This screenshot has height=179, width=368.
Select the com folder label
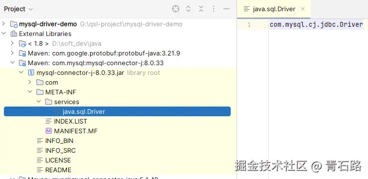click(52, 83)
